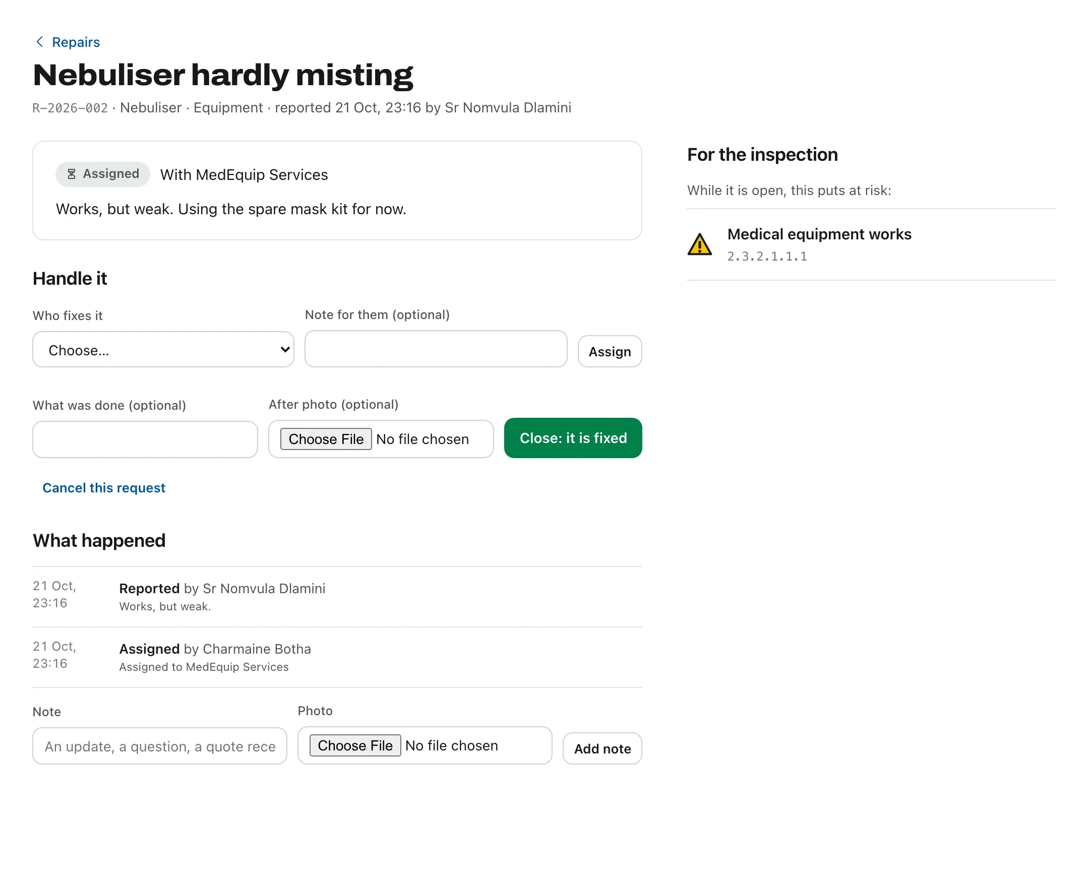Choose a file for the note Photo
The height and width of the screenshot is (886, 1089).
tap(355, 745)
